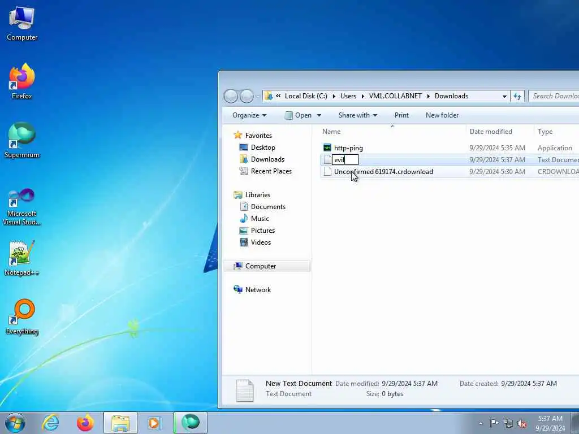Image resolution: width=579 pixels, height=434 pixels.
Task: Click the http-ping file icon
Action: [x=327, y=148]
